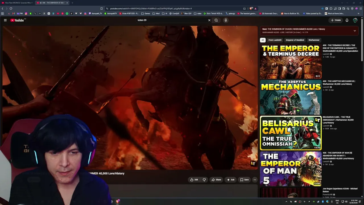Screen dimensions: 364x205
Task: Open the Ask AI button
Action: coord(231,180)
